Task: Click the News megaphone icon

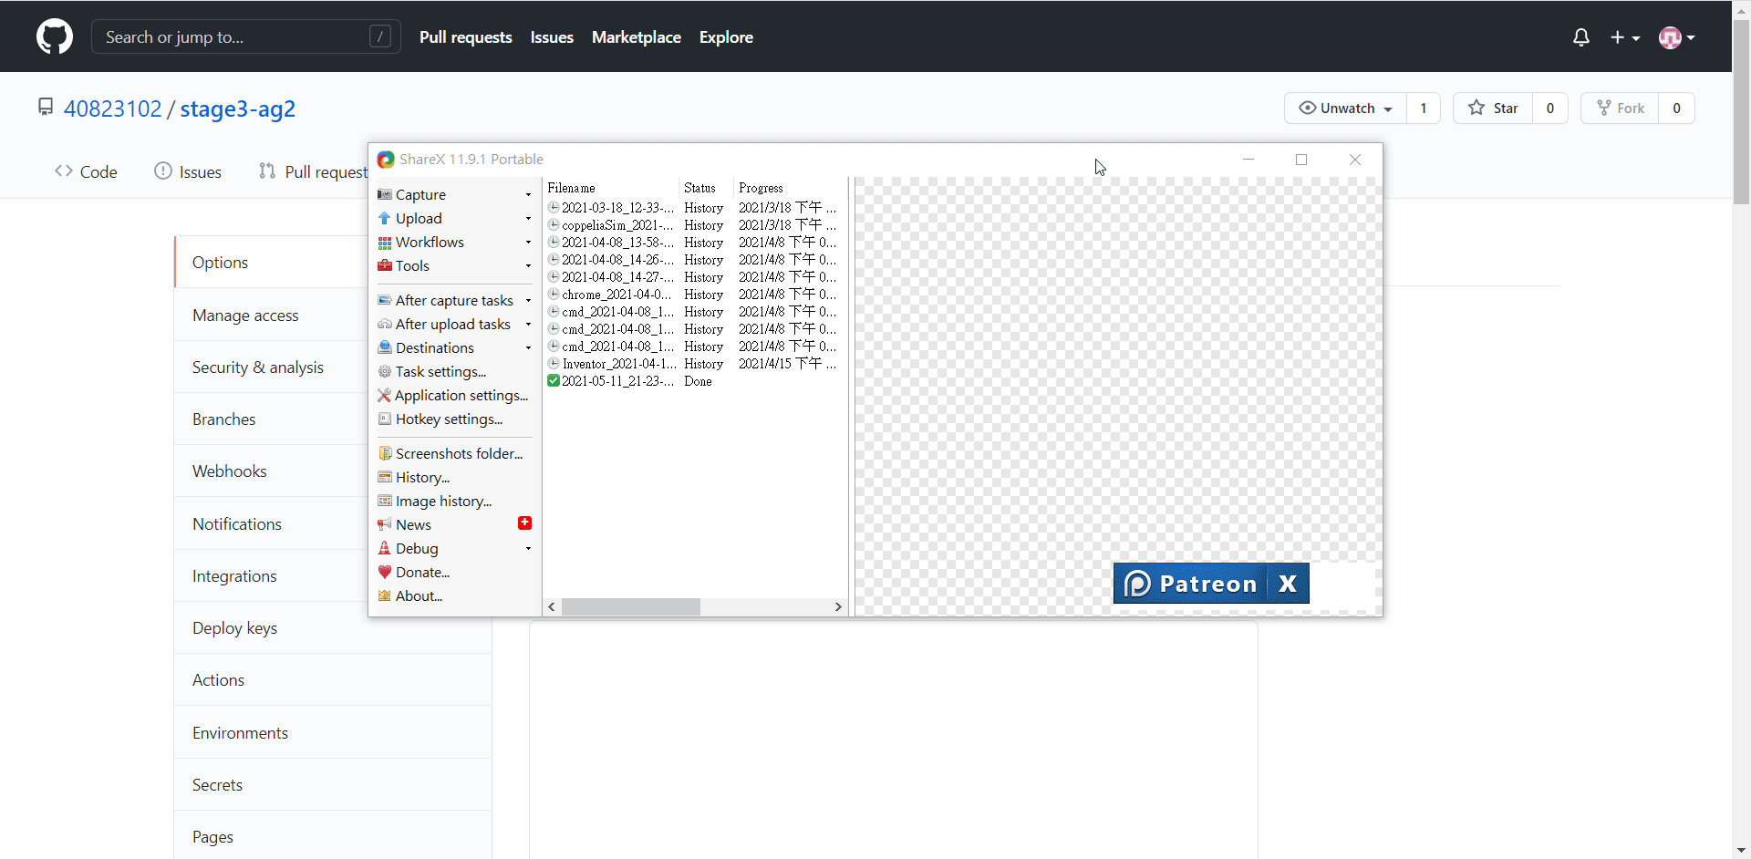Action: (x=385, y=524)
